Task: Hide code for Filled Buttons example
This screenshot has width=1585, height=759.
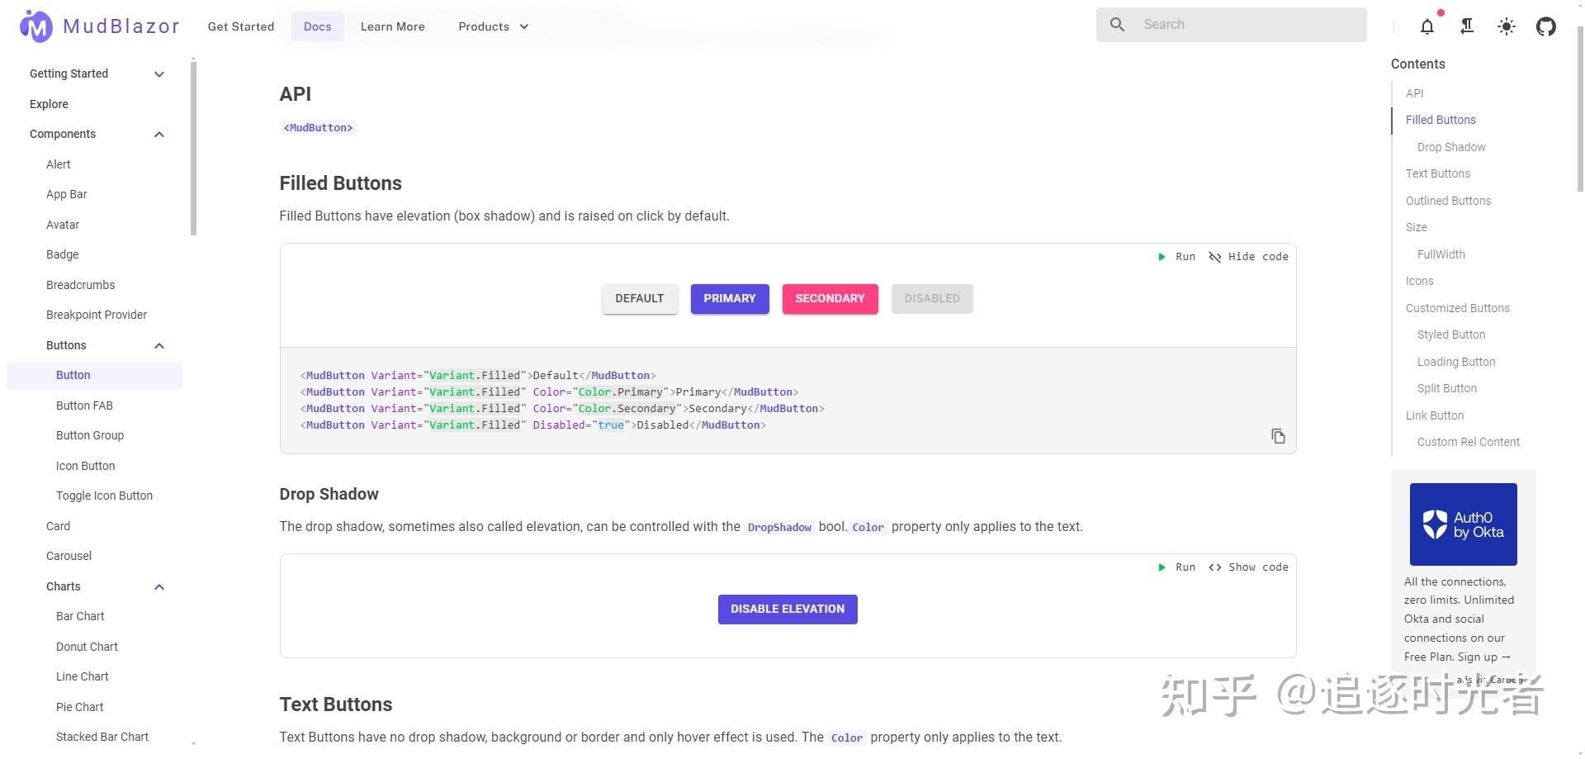Action: [x=1248, y=257]
